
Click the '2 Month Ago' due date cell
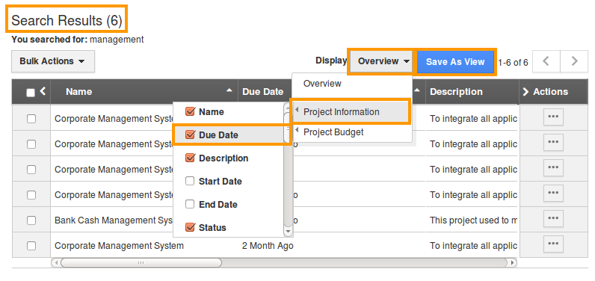point(268,246)
